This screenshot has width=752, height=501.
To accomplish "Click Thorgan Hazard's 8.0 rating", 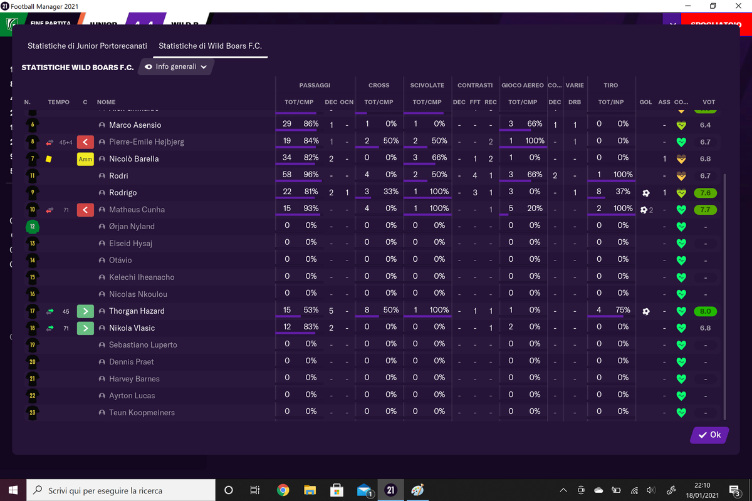I will click(x=705, y=311).
